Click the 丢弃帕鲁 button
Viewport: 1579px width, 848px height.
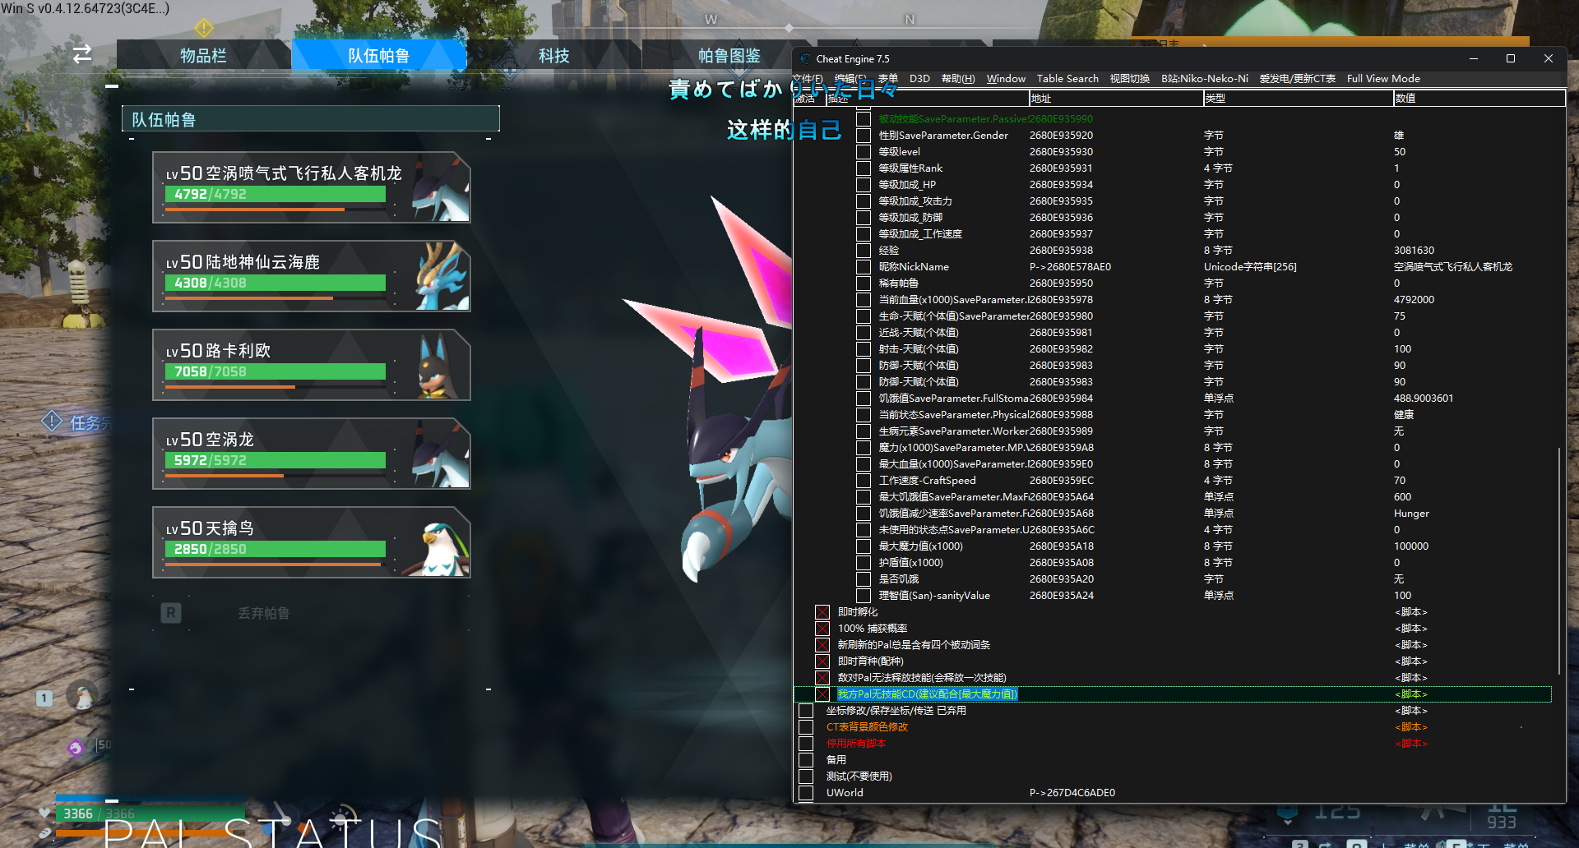pyautogui.click(x=263, y=613)
